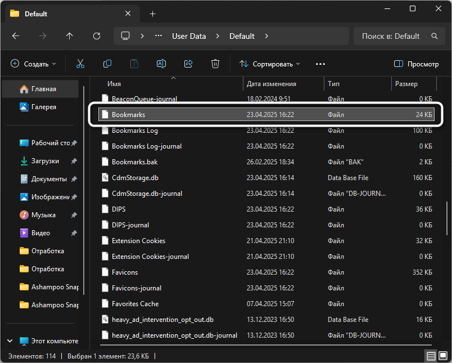This screenshot has height=363, width=452.
Task: Switch to the large thumbnails view icon
Action: (442, 356)
